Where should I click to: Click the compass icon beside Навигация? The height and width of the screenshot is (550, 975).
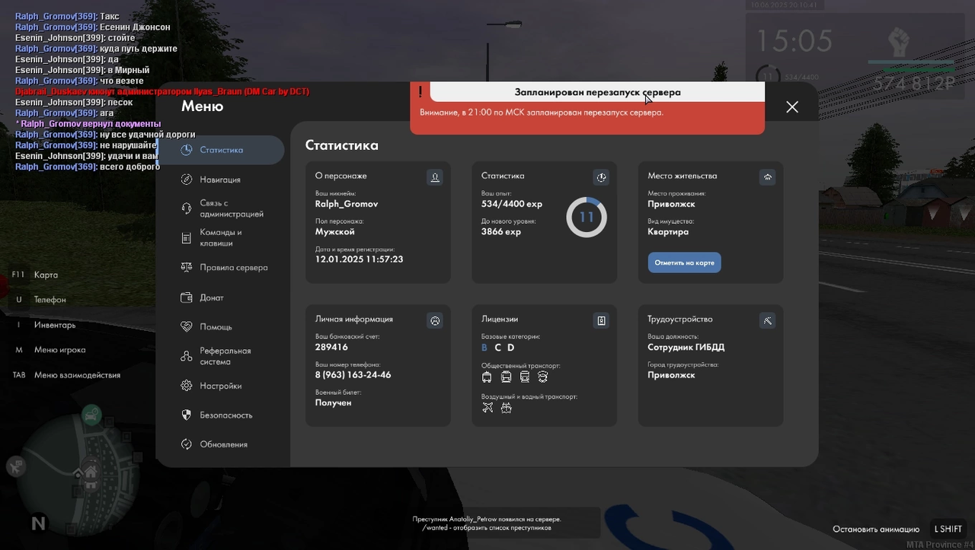pos(186,180)
